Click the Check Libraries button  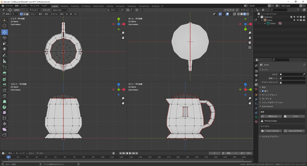click(x=271, y=131)
